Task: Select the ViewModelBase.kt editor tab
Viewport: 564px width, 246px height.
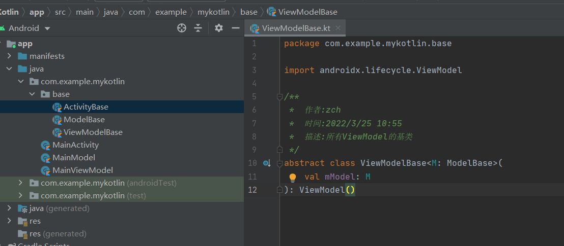Action: click(295, 28)
